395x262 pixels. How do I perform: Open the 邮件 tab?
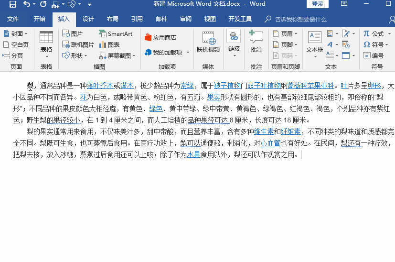click(x=161, y=19)
